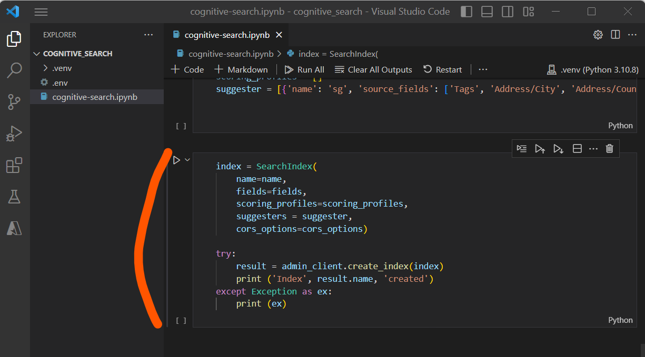This screenshot has width=645, height=357.
Task: Open the Extensions view
Action: click(14, 165)
